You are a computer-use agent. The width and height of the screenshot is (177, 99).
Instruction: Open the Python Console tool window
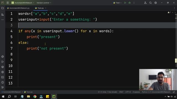pyautogui.click(x=2, y=57)
